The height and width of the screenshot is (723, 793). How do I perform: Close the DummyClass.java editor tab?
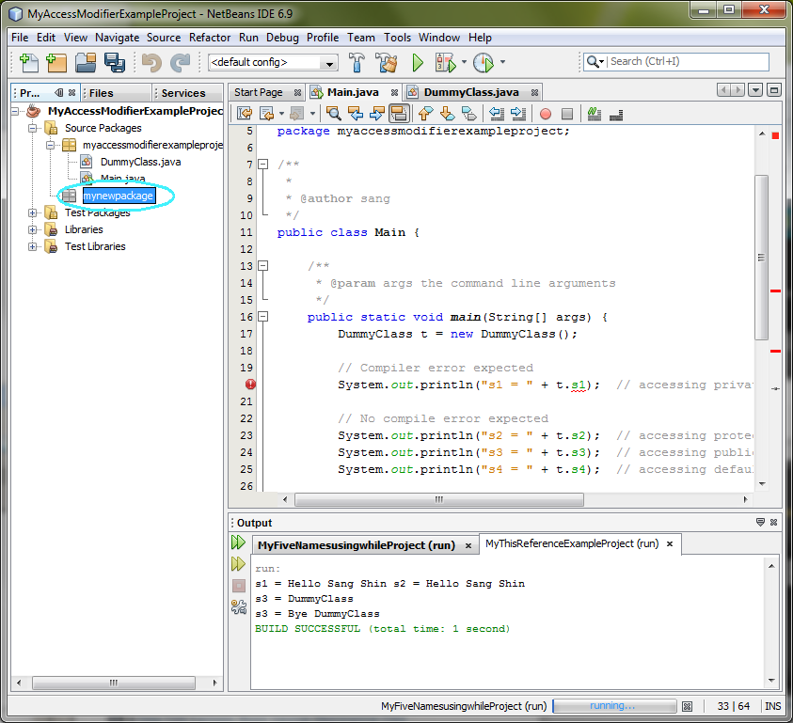point(534,92)
